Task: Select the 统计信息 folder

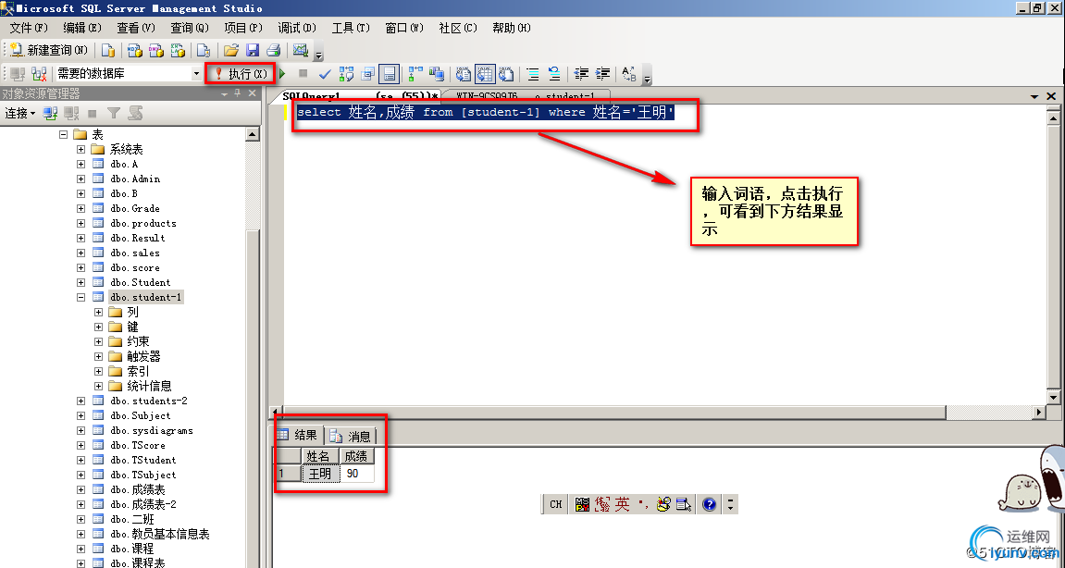Action: coord(149,387)
